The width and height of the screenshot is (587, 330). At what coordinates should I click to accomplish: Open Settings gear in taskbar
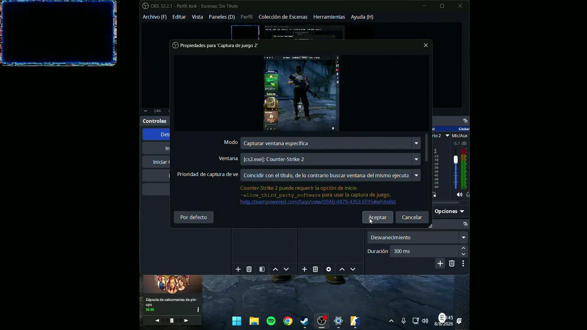338,321
